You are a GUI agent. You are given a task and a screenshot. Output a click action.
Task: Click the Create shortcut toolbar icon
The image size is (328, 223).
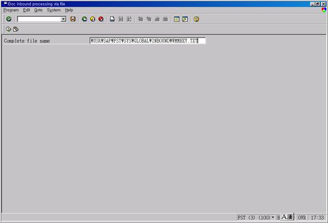(185, 19)
